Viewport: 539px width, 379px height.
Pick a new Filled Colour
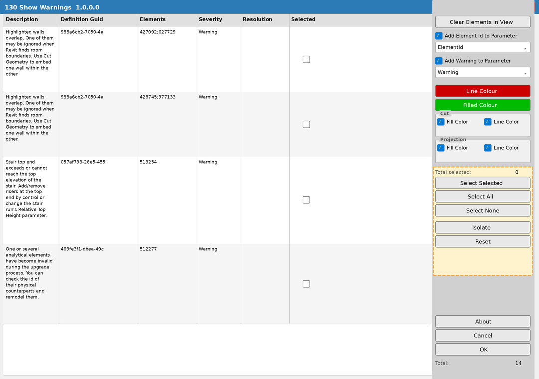pos(482,105)
